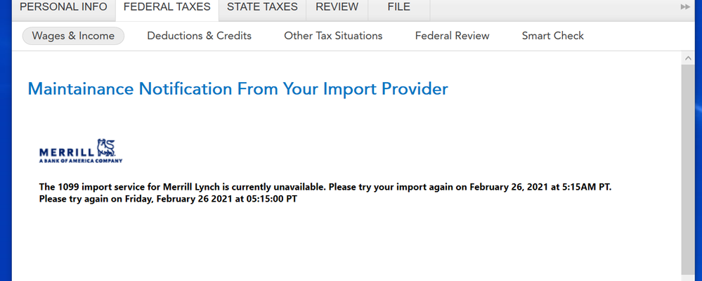Open the Smart Check section

point(553,36)
